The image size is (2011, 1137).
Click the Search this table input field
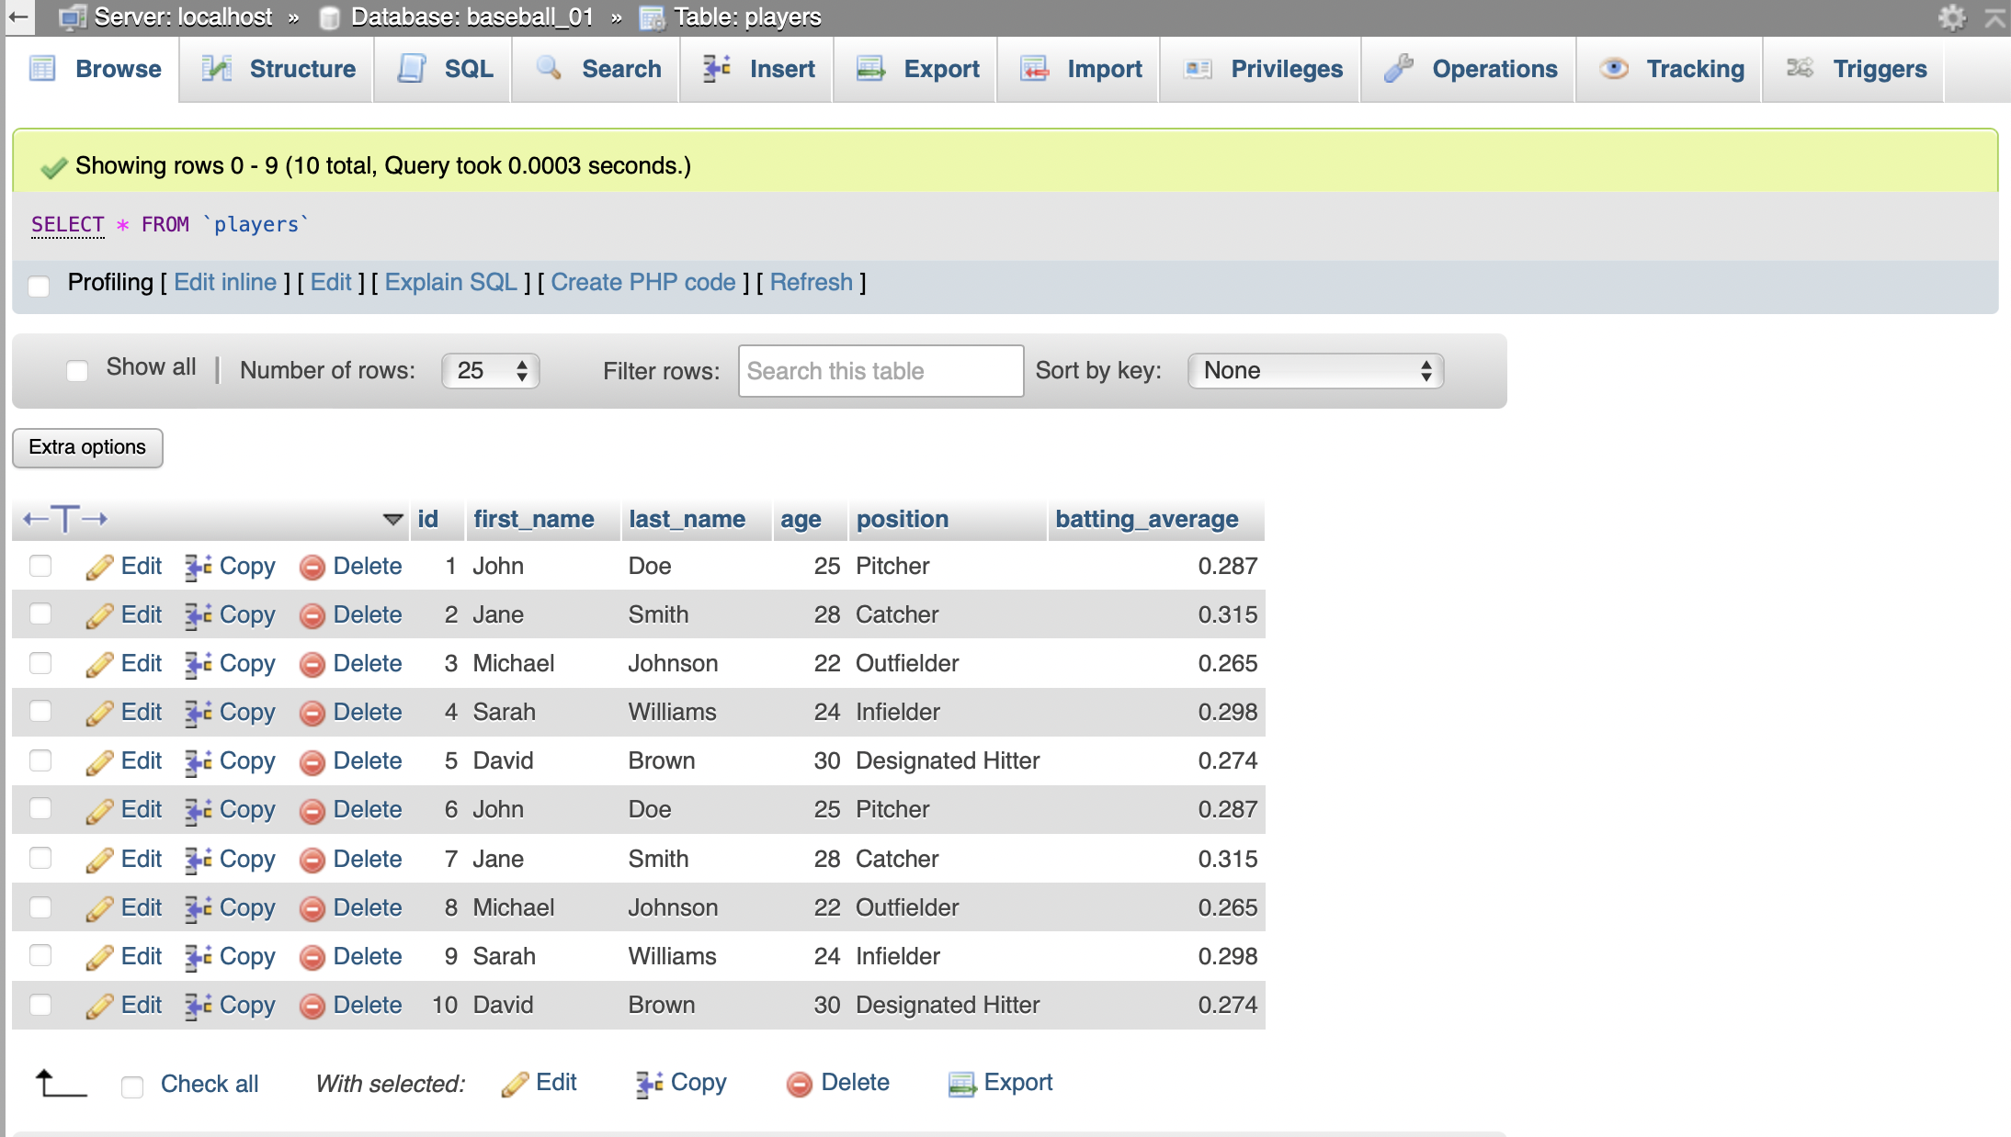tap(880, 371)
